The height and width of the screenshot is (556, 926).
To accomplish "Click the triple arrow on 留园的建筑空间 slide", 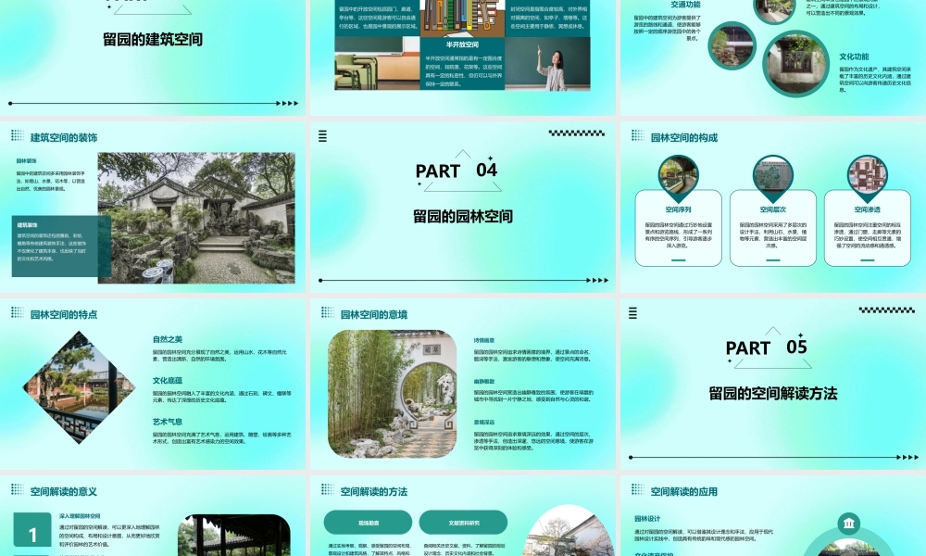I will 290,104.
